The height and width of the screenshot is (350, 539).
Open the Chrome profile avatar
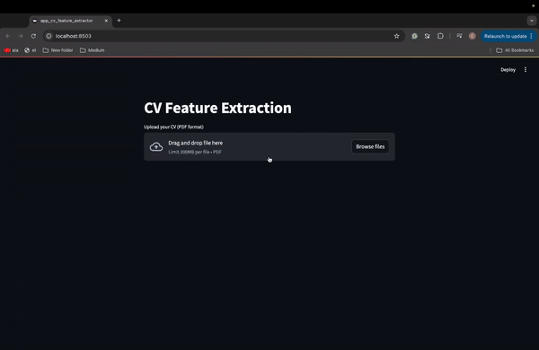(473, 36)
